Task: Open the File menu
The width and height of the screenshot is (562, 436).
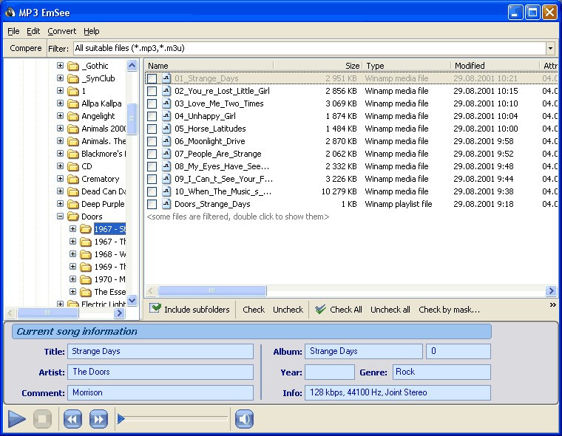Action: [13, 31]
